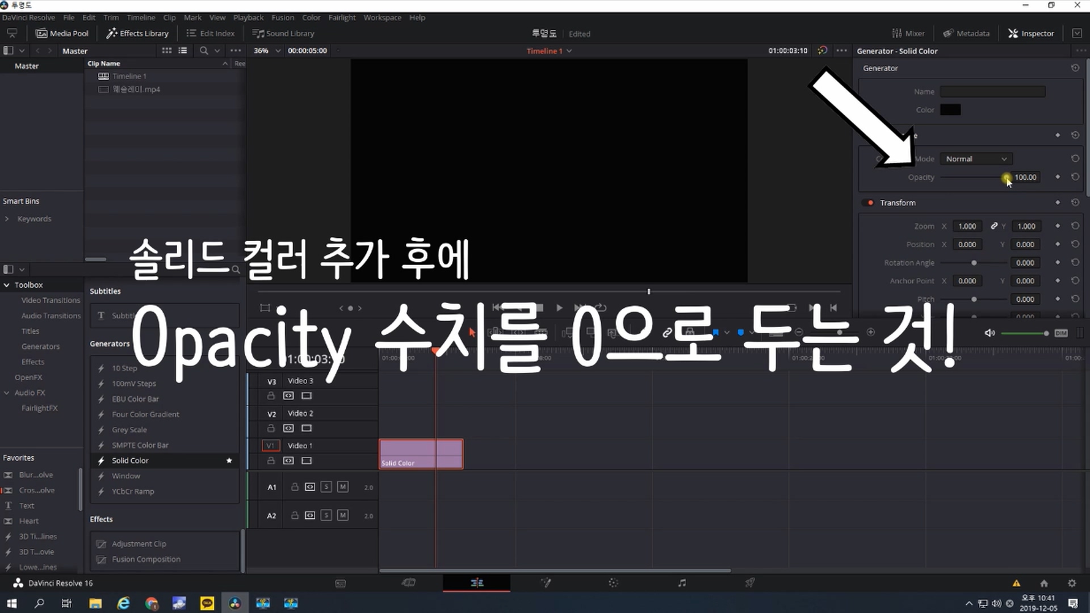Toggle the Inspector panel

(x=1031, y=33)
